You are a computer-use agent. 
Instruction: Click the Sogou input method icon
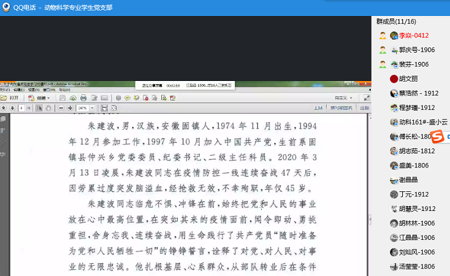(437, 136)
